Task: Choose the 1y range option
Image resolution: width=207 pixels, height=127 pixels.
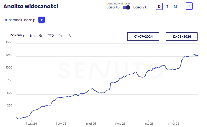Action: (60, 36)
